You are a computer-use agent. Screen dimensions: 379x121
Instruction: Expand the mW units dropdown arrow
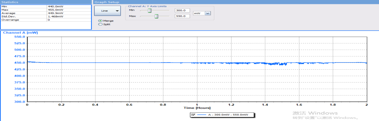pyautogui.click(x=208, y=13)
